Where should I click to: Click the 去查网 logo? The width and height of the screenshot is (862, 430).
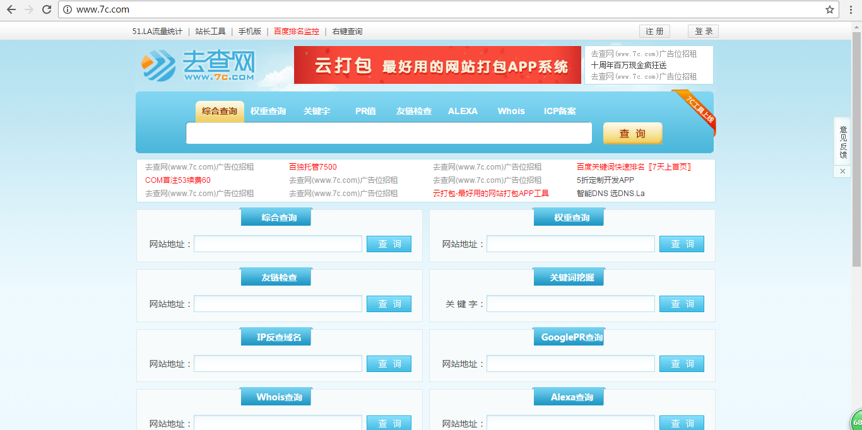pos(198,66)
